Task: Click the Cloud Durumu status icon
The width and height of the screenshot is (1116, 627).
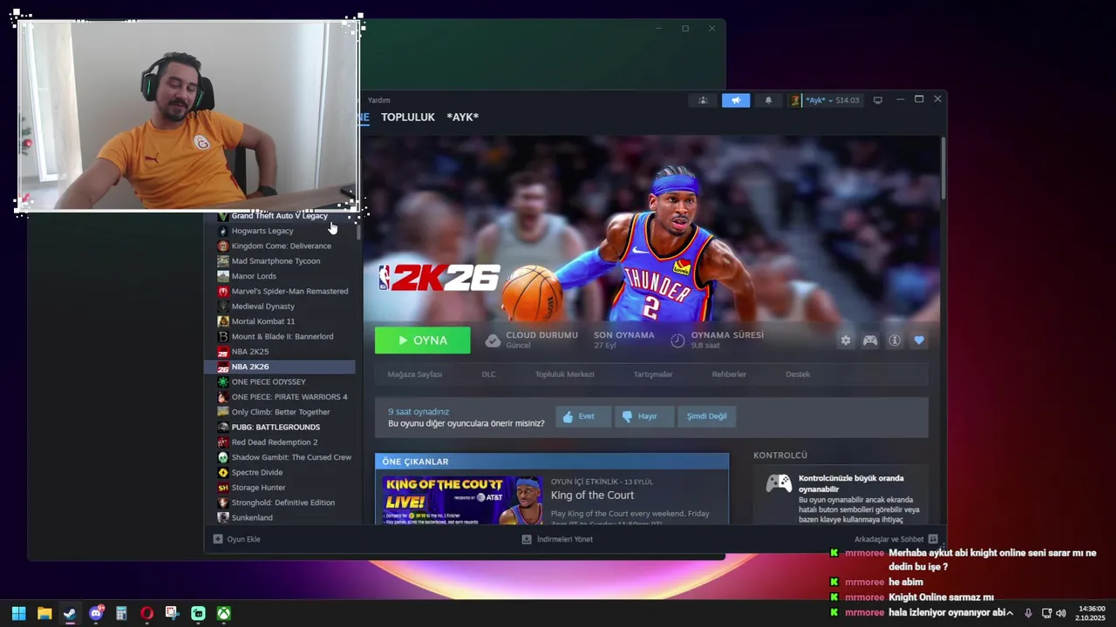Action: point(493,340)
